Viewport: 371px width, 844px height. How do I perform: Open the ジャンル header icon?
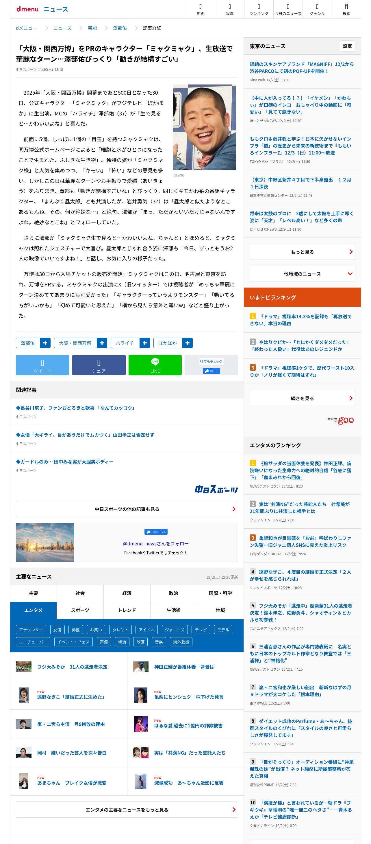point(317,9)
